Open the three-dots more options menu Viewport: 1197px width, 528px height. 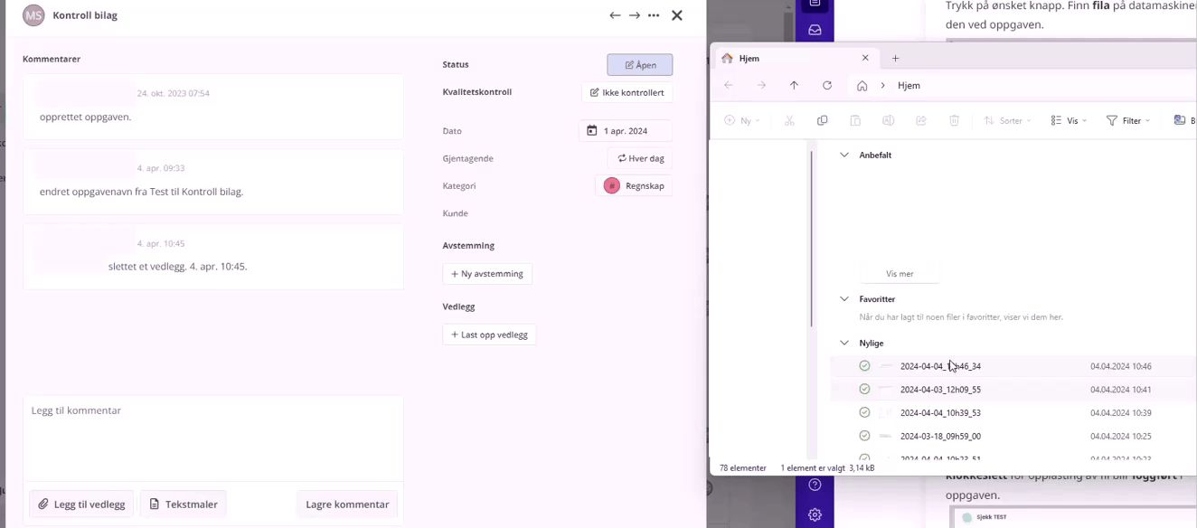point(654,15)
